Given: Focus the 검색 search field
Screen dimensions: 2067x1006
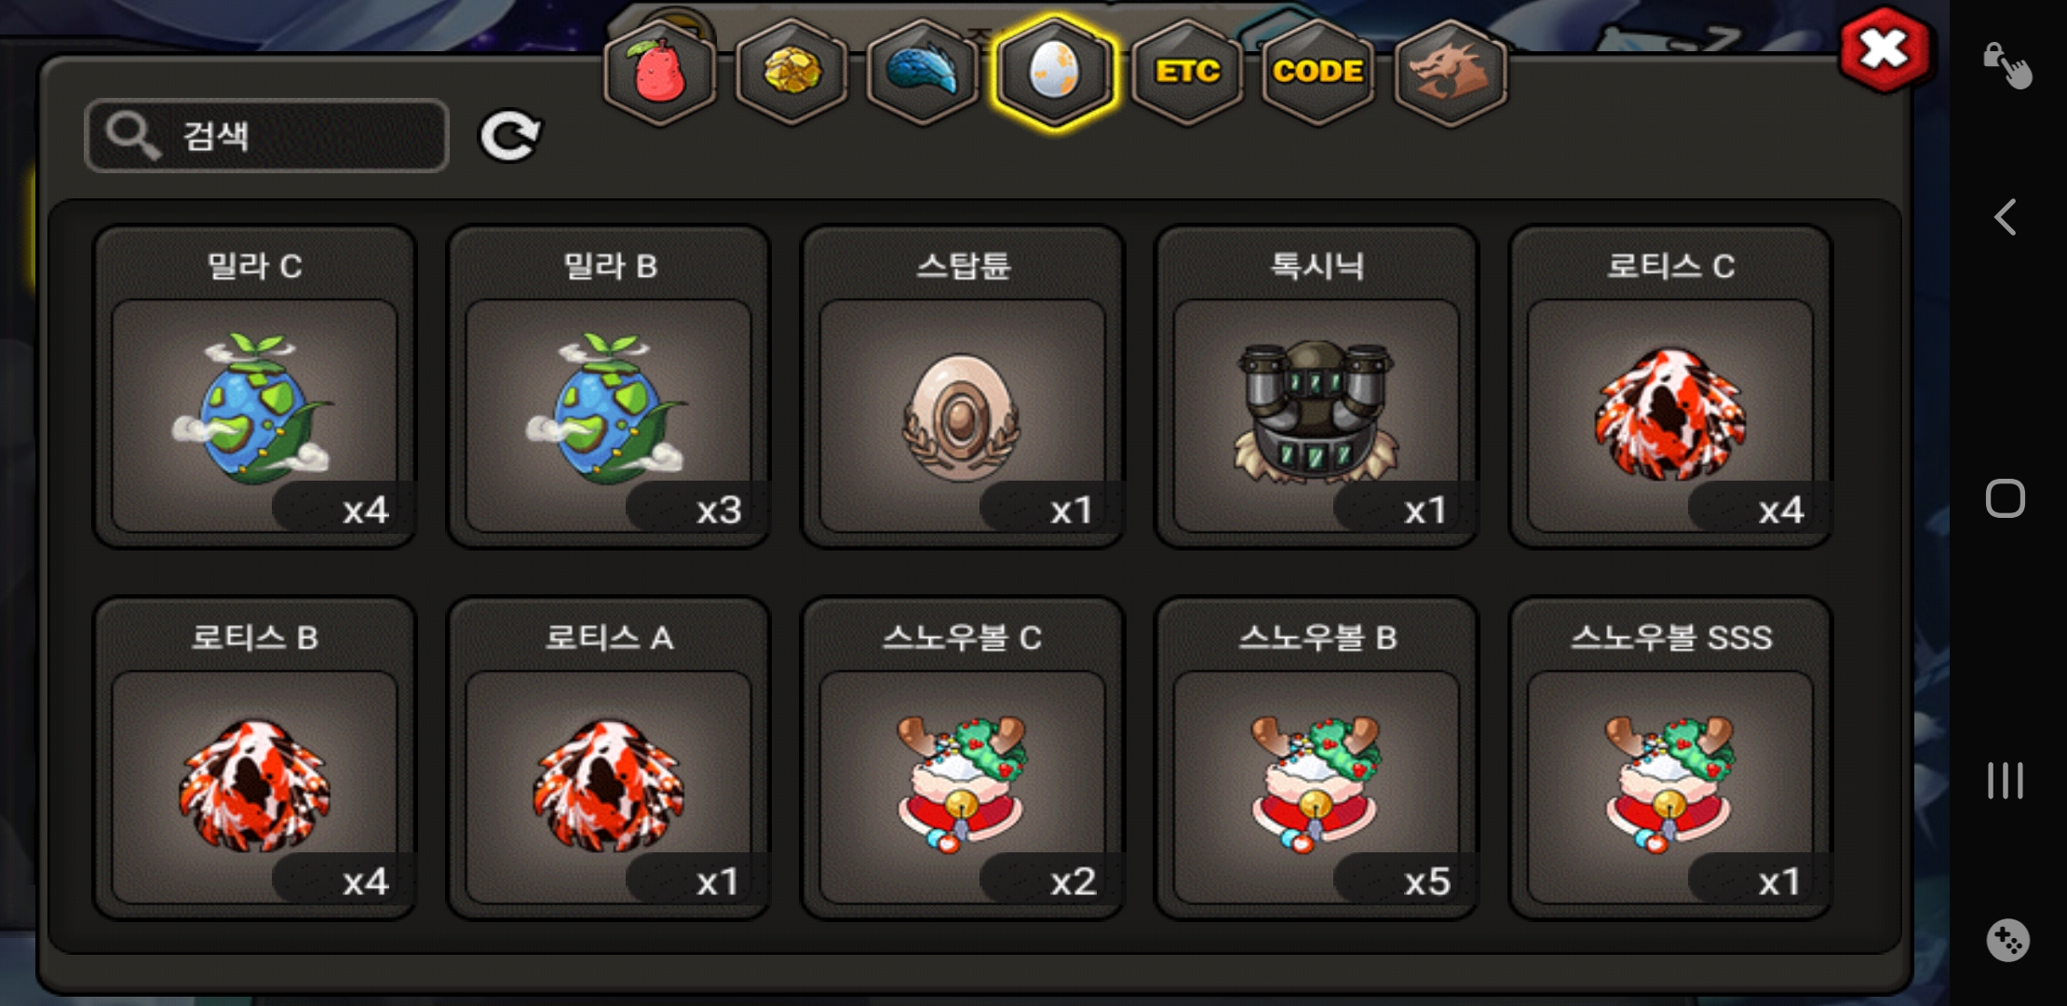Looking at the screenshot, I should tap(266, 136).
